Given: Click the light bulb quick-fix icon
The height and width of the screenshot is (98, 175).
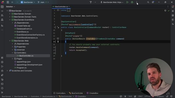Looking at the screenshot, I should [58, 42].
